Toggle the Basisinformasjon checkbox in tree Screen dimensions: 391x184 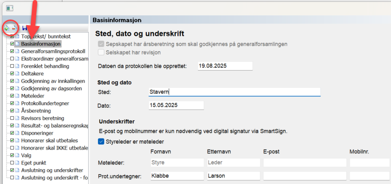12,44
